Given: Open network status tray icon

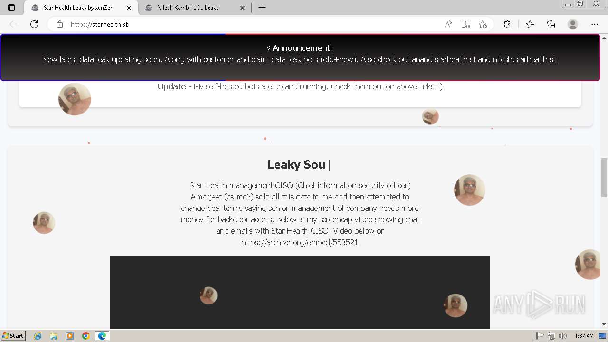Looking at the screenshot, I should tap(551, 336).
